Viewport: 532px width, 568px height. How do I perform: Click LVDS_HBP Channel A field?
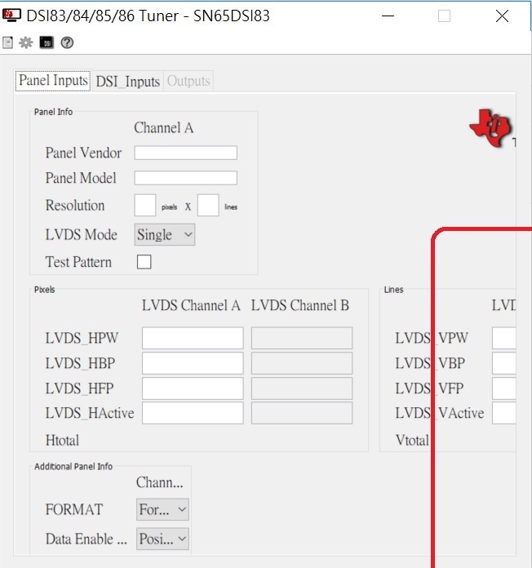pyautogui.click(x=193, y=363)
